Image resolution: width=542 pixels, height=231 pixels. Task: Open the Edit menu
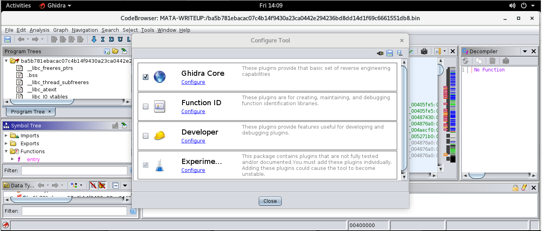coord(21,30)
